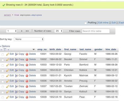Screen dimensions: 124x101
Task: Click the pencil icon for employee Kyoichi
Action: point(7,76)
